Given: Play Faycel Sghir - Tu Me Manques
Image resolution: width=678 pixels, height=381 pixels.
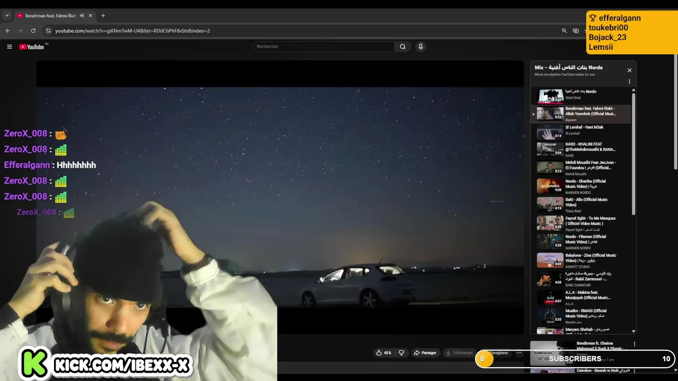Looking at the screenshot, I should coord(581,223).
